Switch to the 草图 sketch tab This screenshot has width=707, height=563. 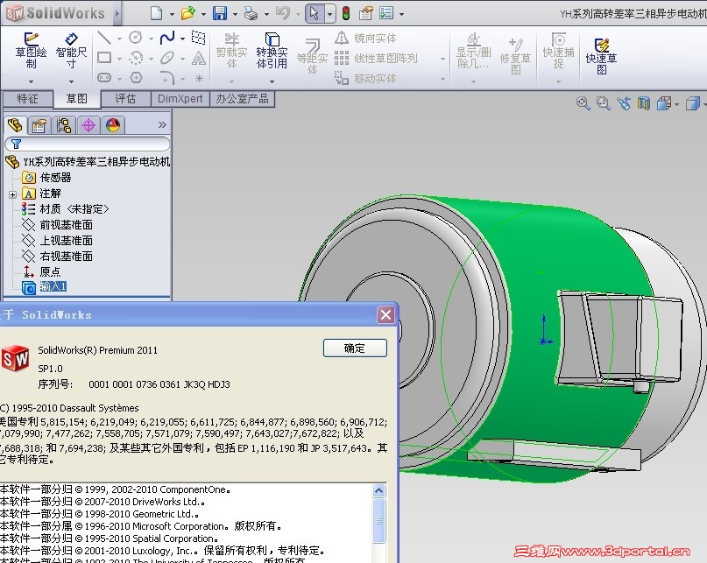[x=76, y=99]
